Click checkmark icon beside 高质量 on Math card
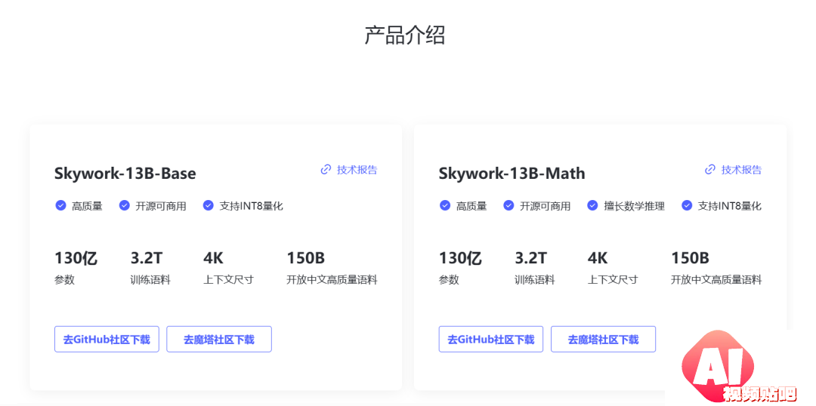Viewport: 816px width, 406px height. click(x=445, y=205)
